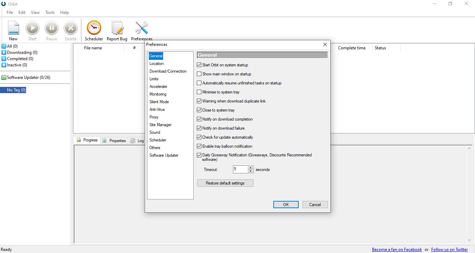Click the Delete toolbar icon
This screenshot has width=475, height=253.
(71, 28)
